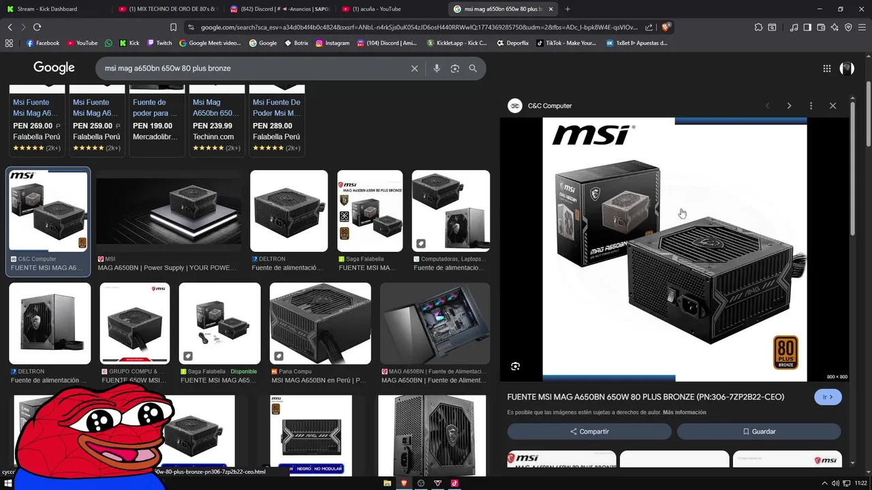Open the Deporflix bookmark

click(x=513, y=43)
